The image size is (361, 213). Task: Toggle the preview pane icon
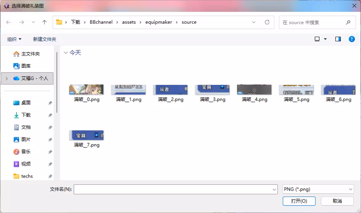point(338,39)
